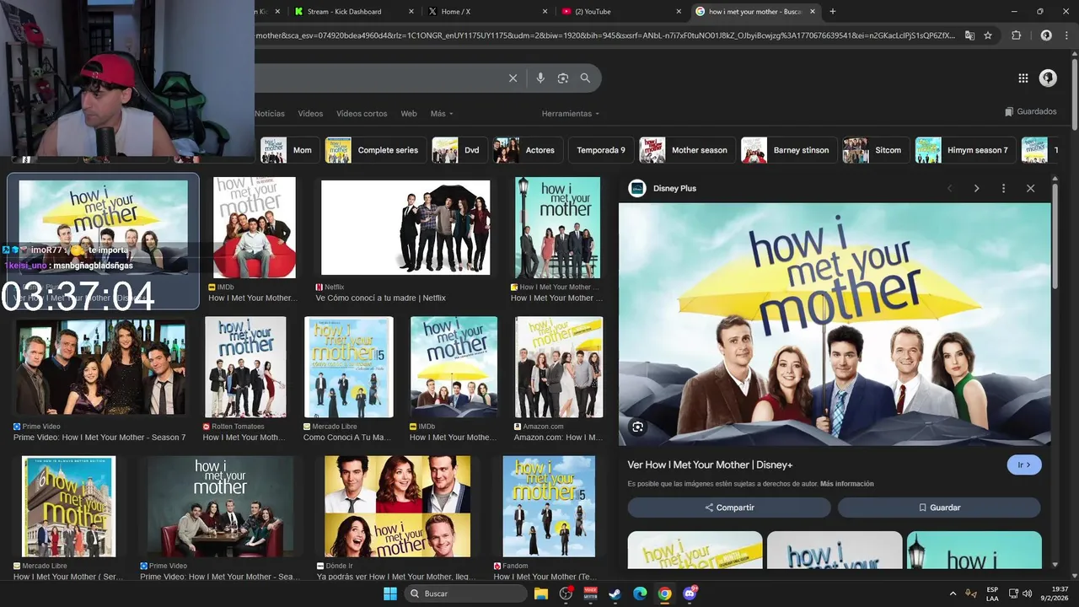Start voice search with microphone icon

pyautogui.click(x=540, y=78)
